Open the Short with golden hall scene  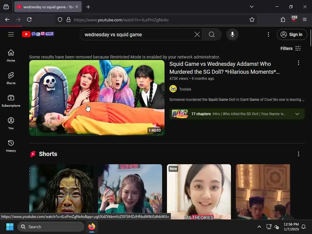coord(263,192)
